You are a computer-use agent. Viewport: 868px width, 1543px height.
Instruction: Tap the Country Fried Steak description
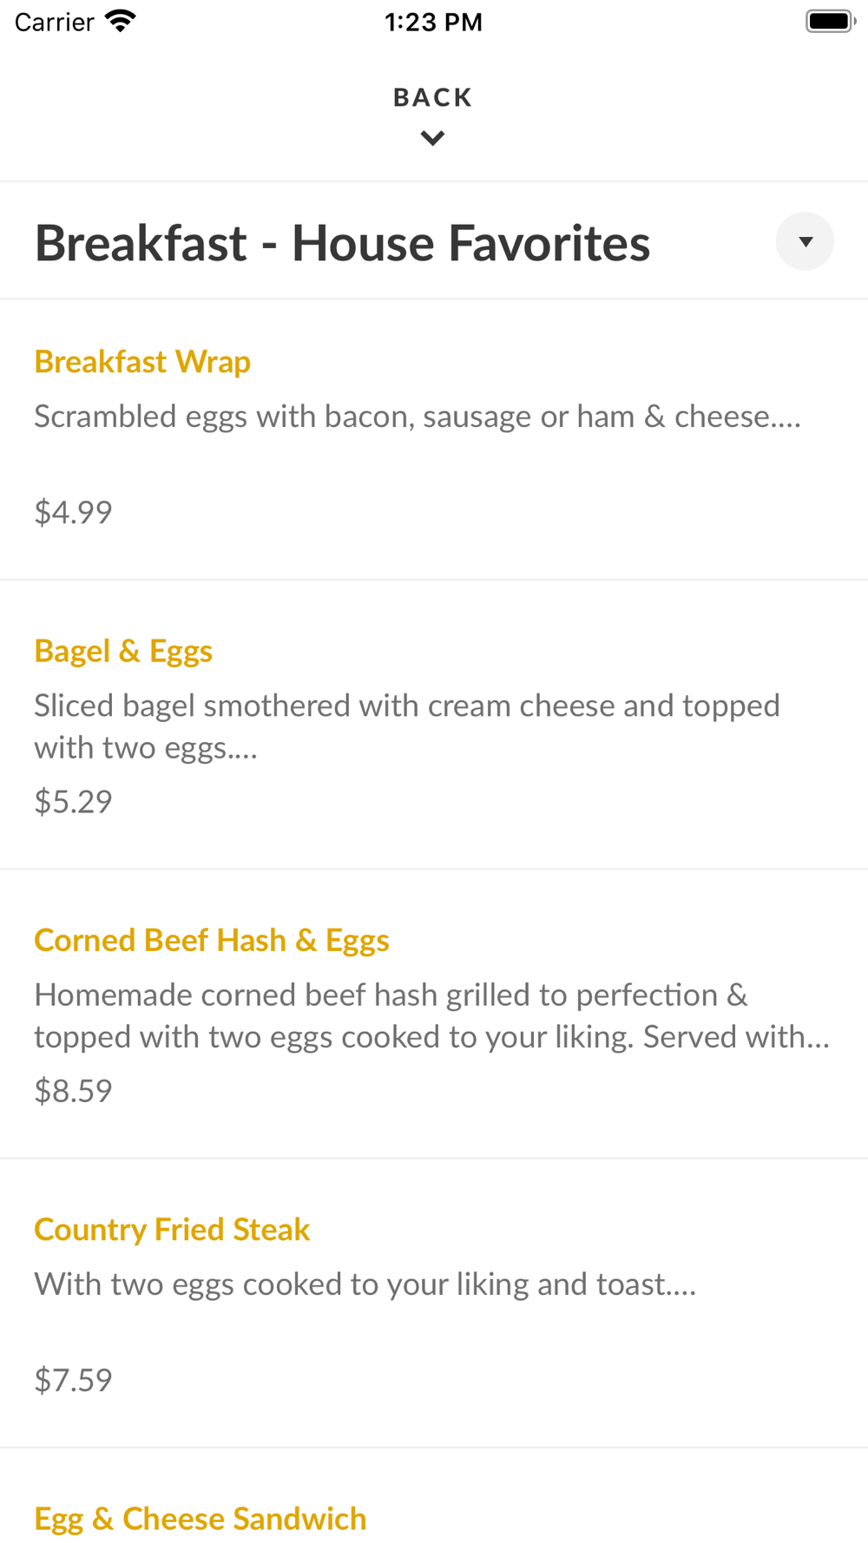tap(365, 1284)
